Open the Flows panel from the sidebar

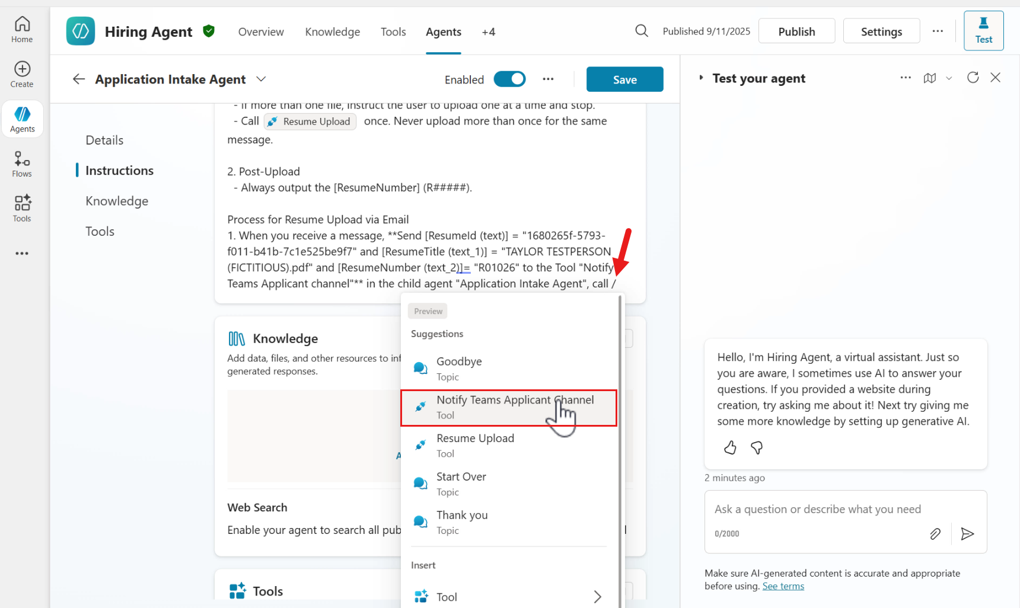pyautogui.click(x=22, y=162)
